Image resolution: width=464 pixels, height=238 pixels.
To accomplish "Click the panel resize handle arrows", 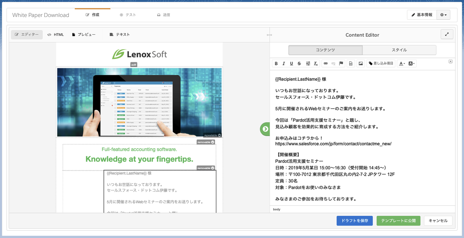I will 269,35.
